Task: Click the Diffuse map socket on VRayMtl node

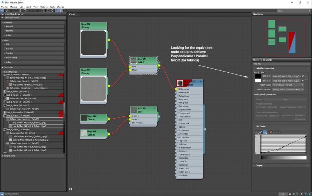Action: pyautogui.click(x=176, y=89)
